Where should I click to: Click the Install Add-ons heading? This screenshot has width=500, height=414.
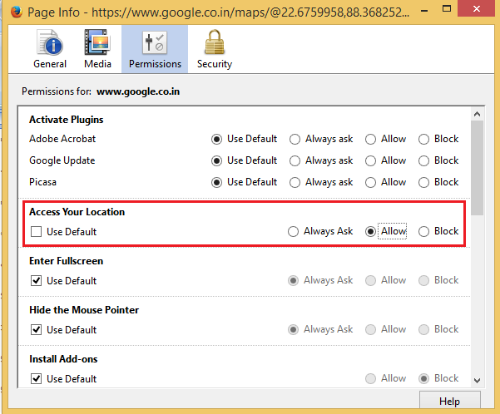[63, 359]
